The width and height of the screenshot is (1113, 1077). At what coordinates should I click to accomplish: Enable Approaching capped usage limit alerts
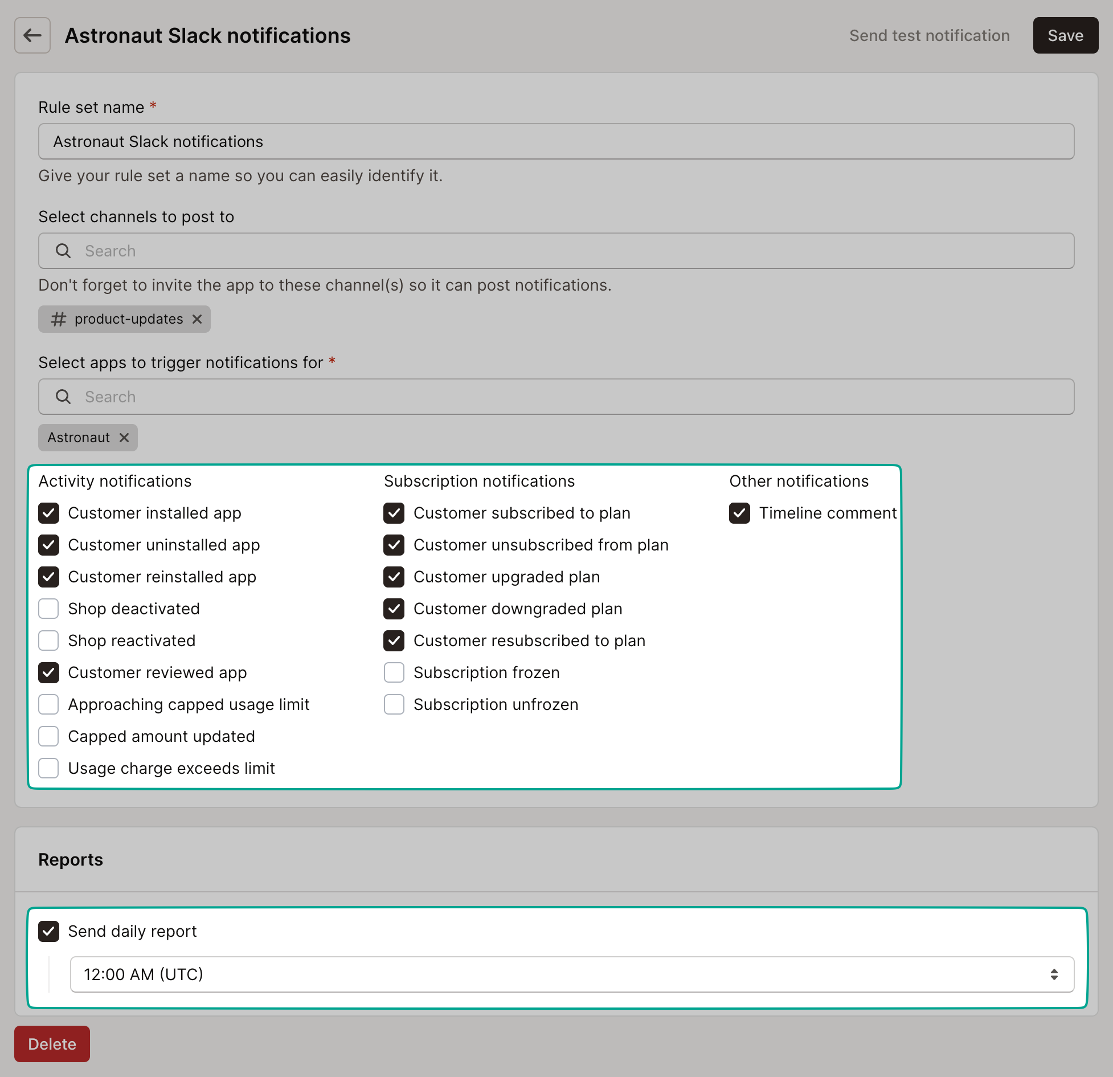tap(49, 704)
